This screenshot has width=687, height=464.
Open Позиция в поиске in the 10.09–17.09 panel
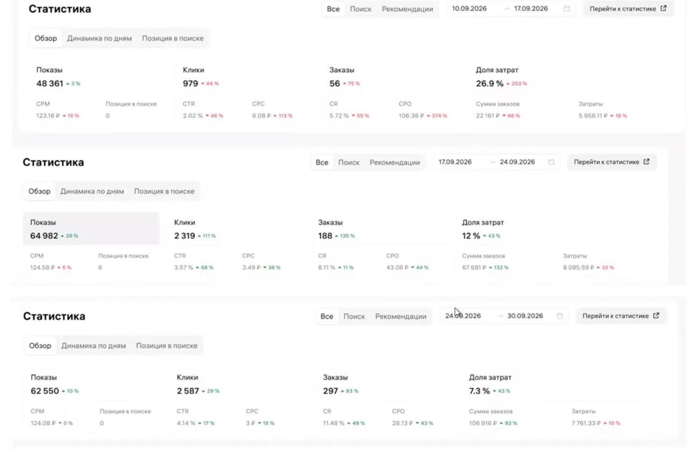click(173, 39)
